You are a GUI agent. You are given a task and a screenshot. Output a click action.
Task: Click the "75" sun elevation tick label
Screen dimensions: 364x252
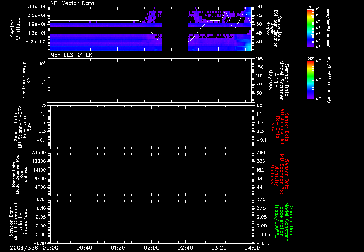pos(259,15)
